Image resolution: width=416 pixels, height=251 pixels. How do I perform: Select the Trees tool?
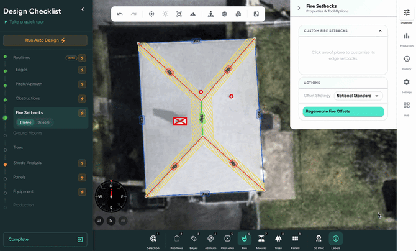coord(278,240)
